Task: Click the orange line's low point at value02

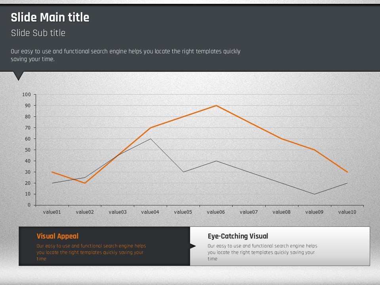Action: click(x=85, y=183)
